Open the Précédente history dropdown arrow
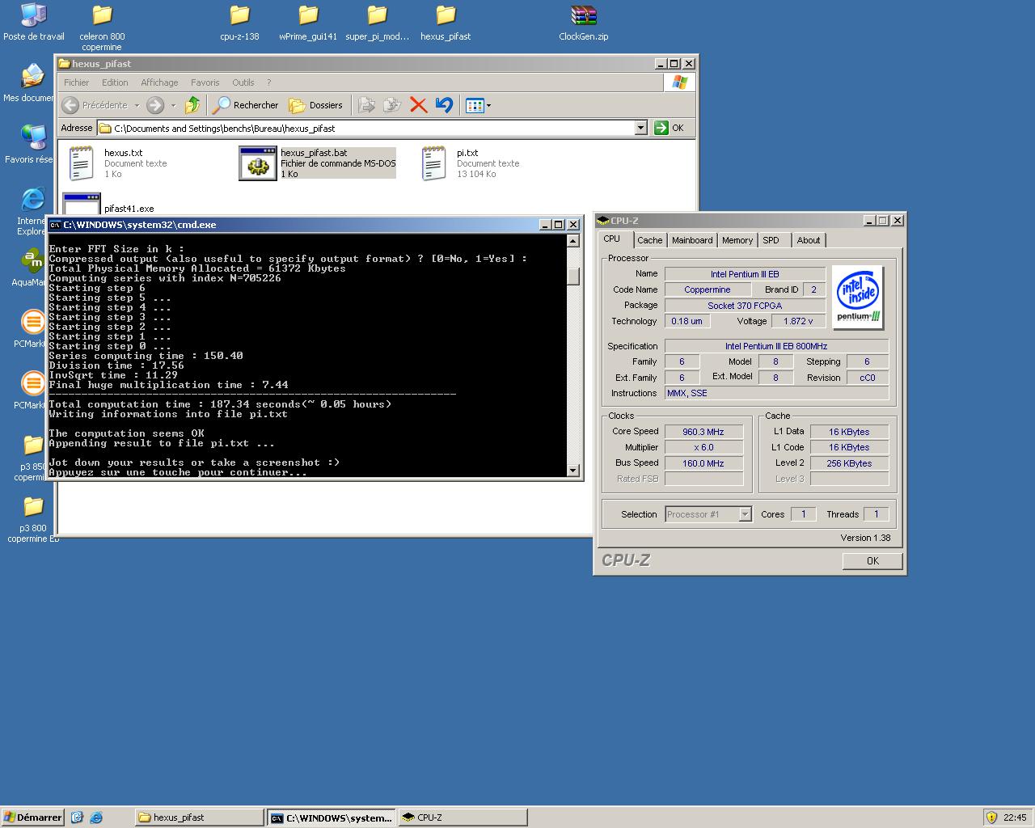1035x828 pixels. pos(137,105)
